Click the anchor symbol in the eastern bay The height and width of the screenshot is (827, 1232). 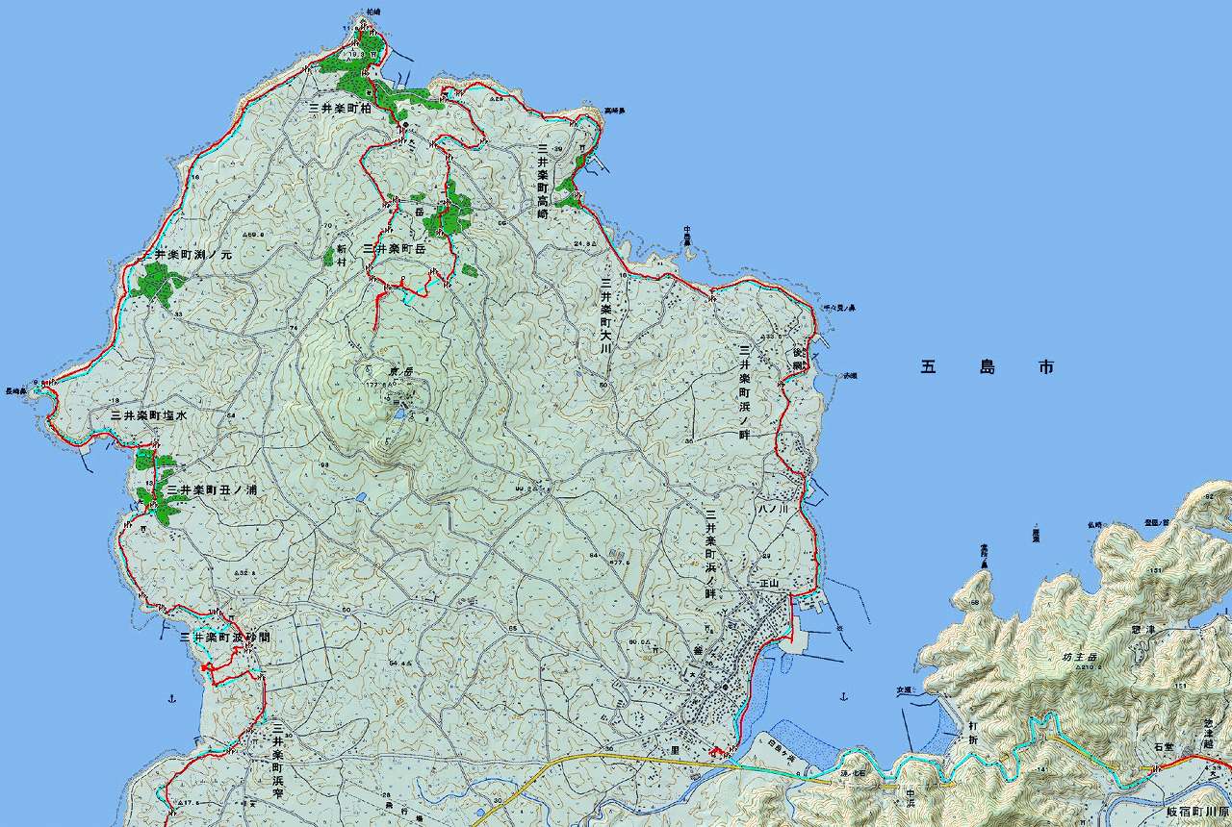point(844,695)
